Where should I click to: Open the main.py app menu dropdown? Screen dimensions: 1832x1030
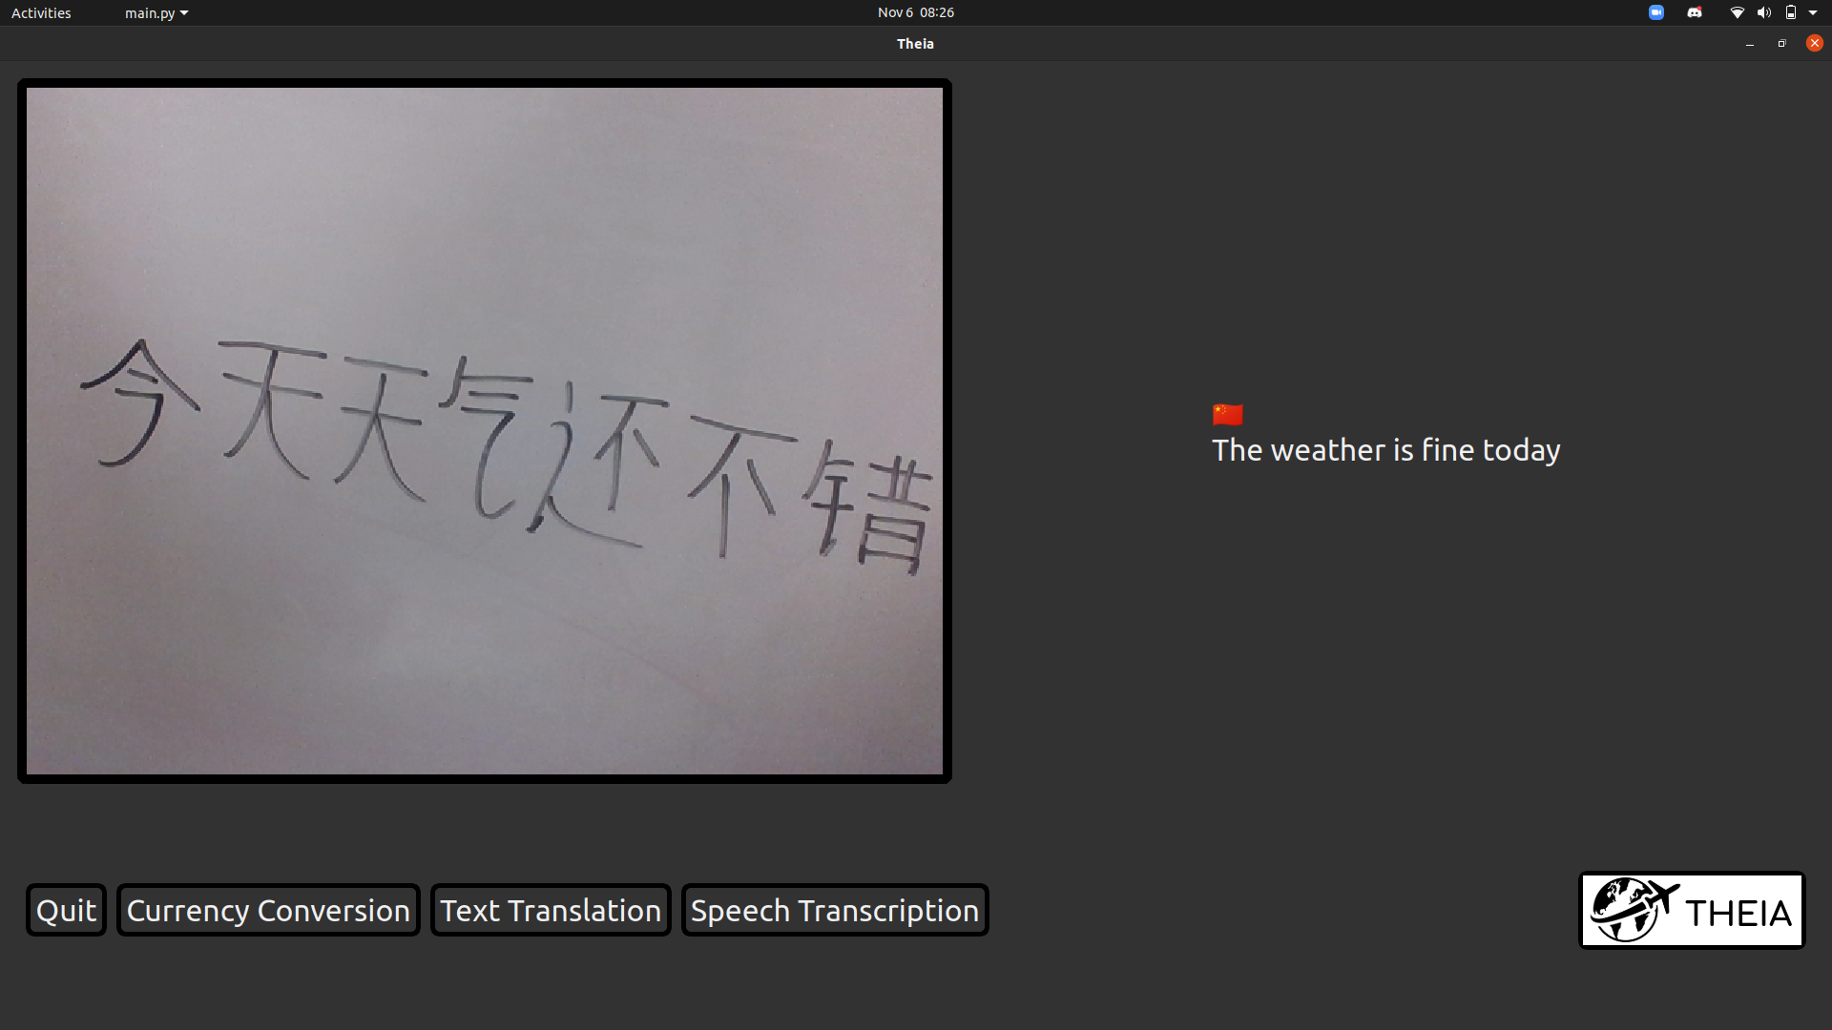(x=156, y=12)
